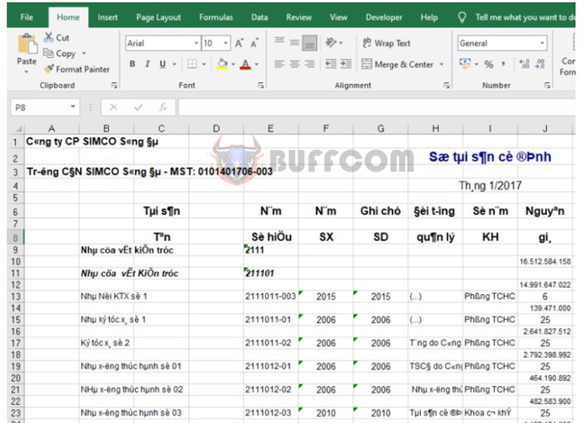Open the Font dialog launcher
The image size is (587, 423).
(x=261, y=85)
